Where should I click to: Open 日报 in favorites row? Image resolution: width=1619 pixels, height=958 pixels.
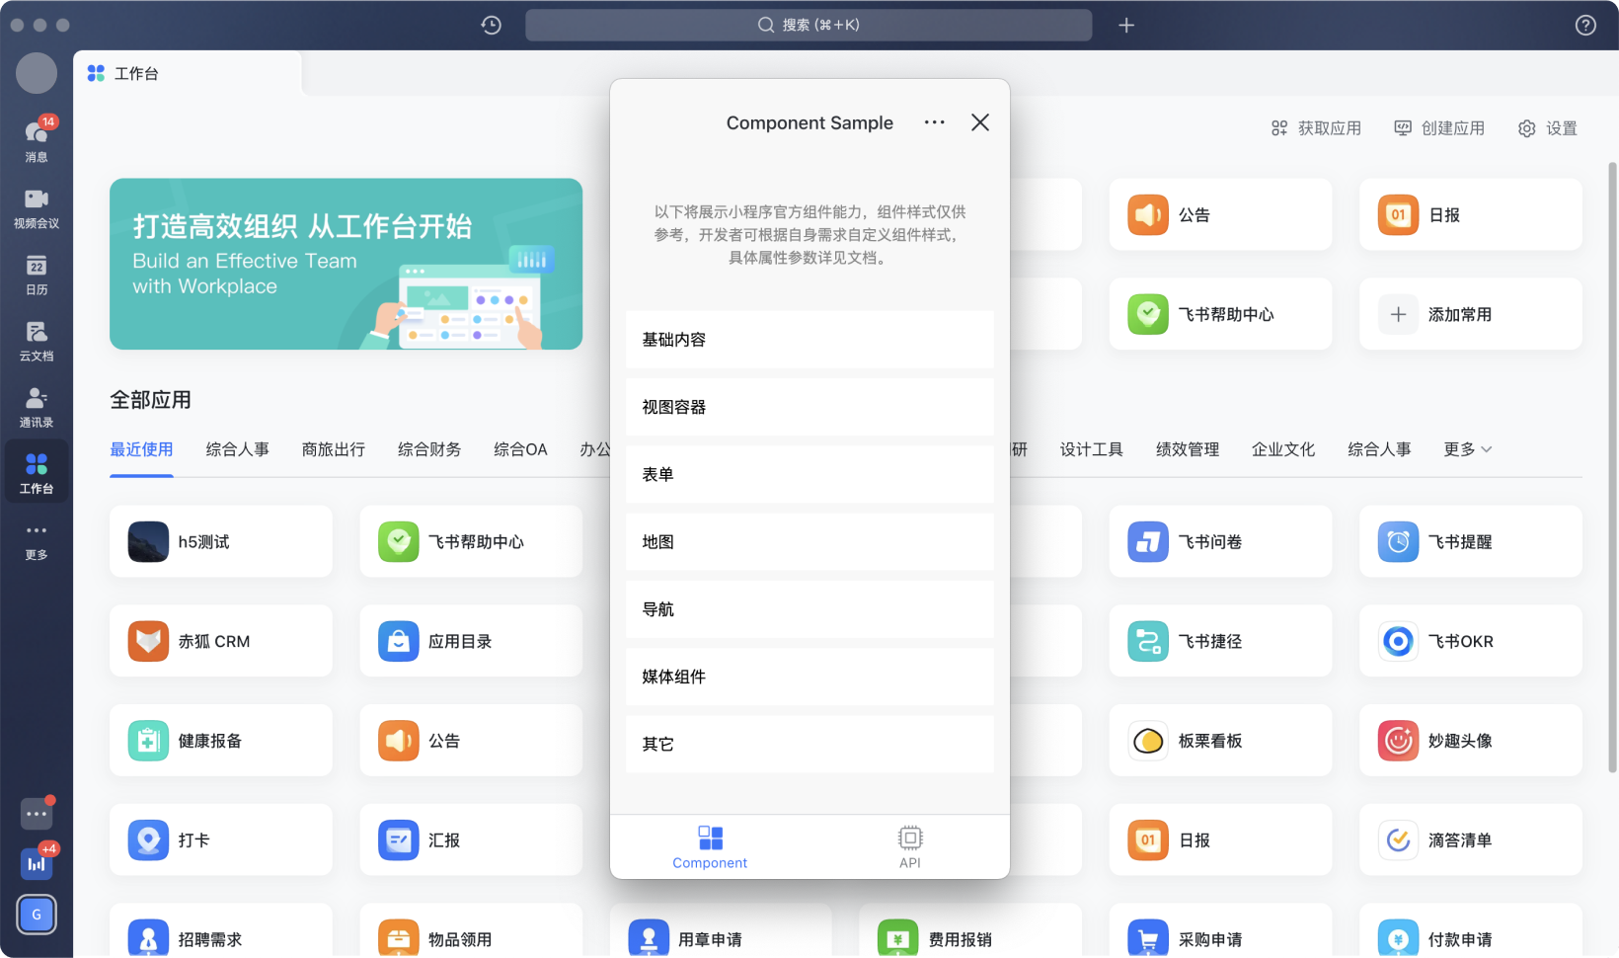[1471, 214]
